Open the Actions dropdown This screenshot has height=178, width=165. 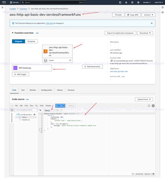(x=148, y=15)
